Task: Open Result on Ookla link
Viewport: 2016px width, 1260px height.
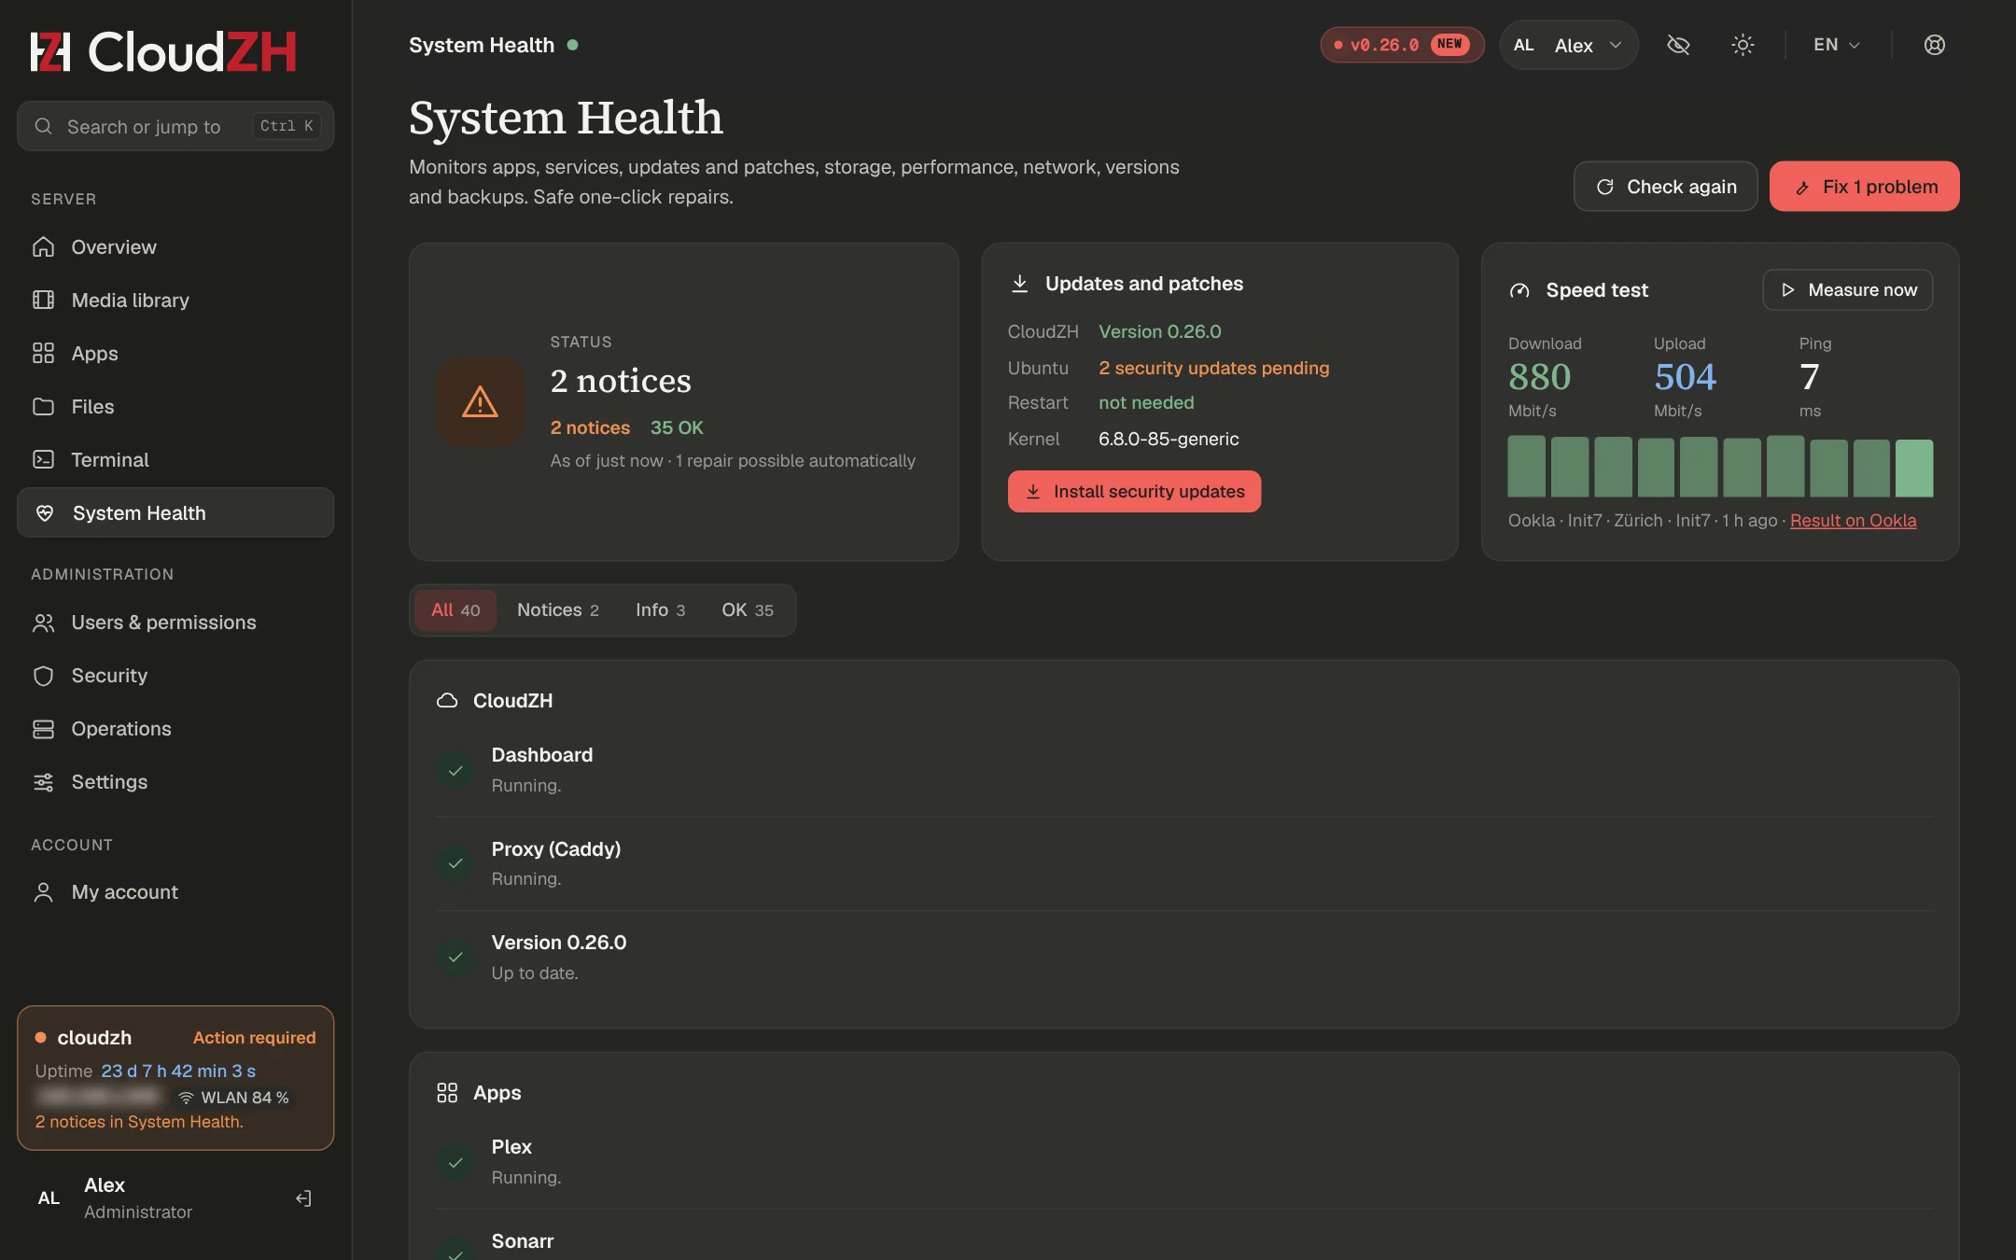Action: [x=1853, y=520]
